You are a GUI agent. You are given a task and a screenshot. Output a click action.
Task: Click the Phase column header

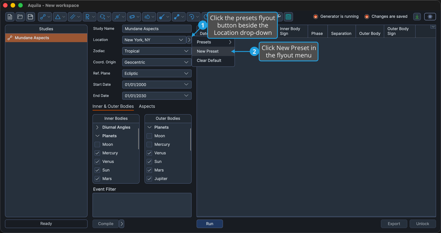(317, 31)
